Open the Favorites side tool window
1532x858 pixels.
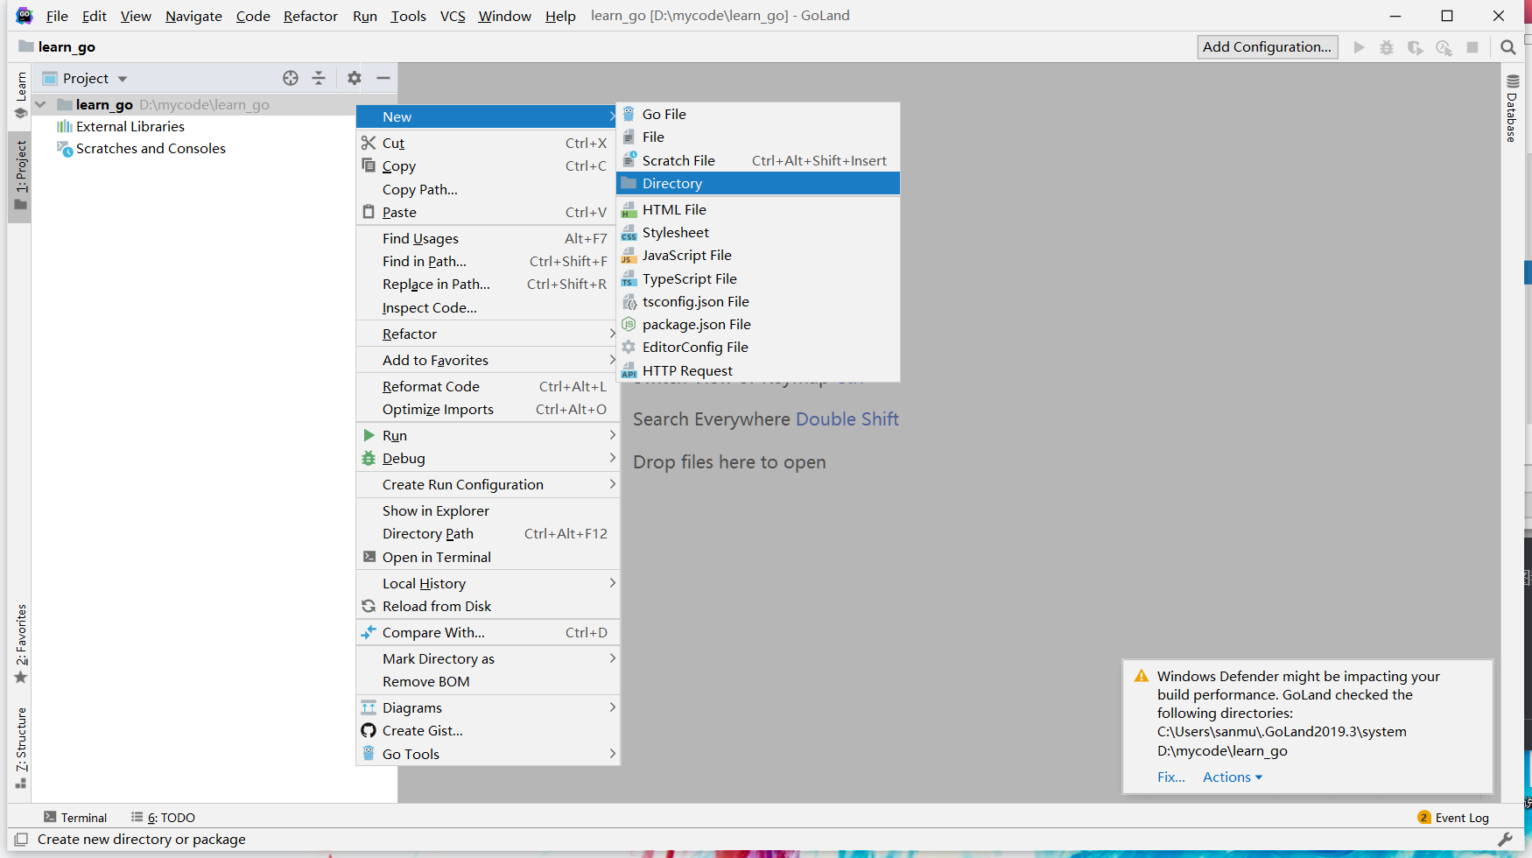(21, 643)
